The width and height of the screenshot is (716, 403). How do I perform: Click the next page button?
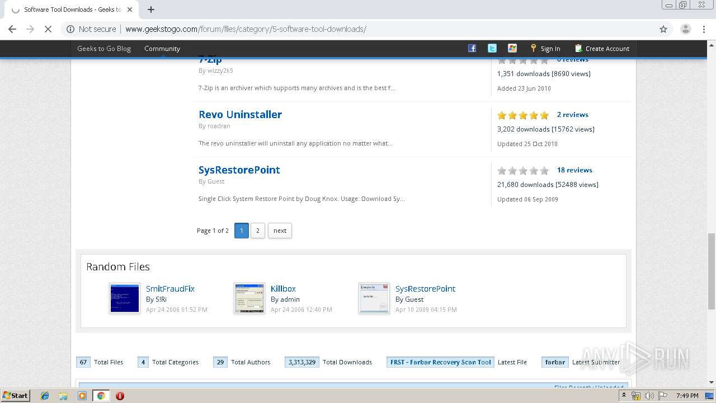coord(280,231)
